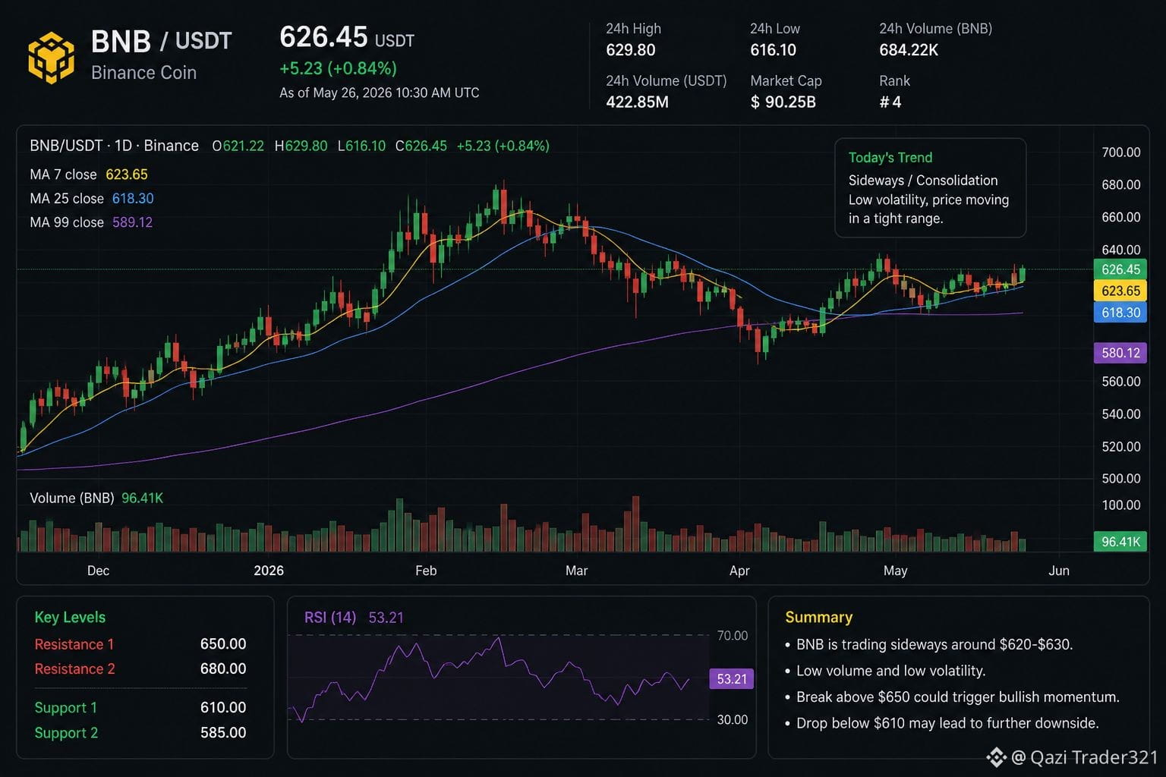
Task: Click the 24h Volume (USDT) value 422.85M
Action: (x=637, y=102)
